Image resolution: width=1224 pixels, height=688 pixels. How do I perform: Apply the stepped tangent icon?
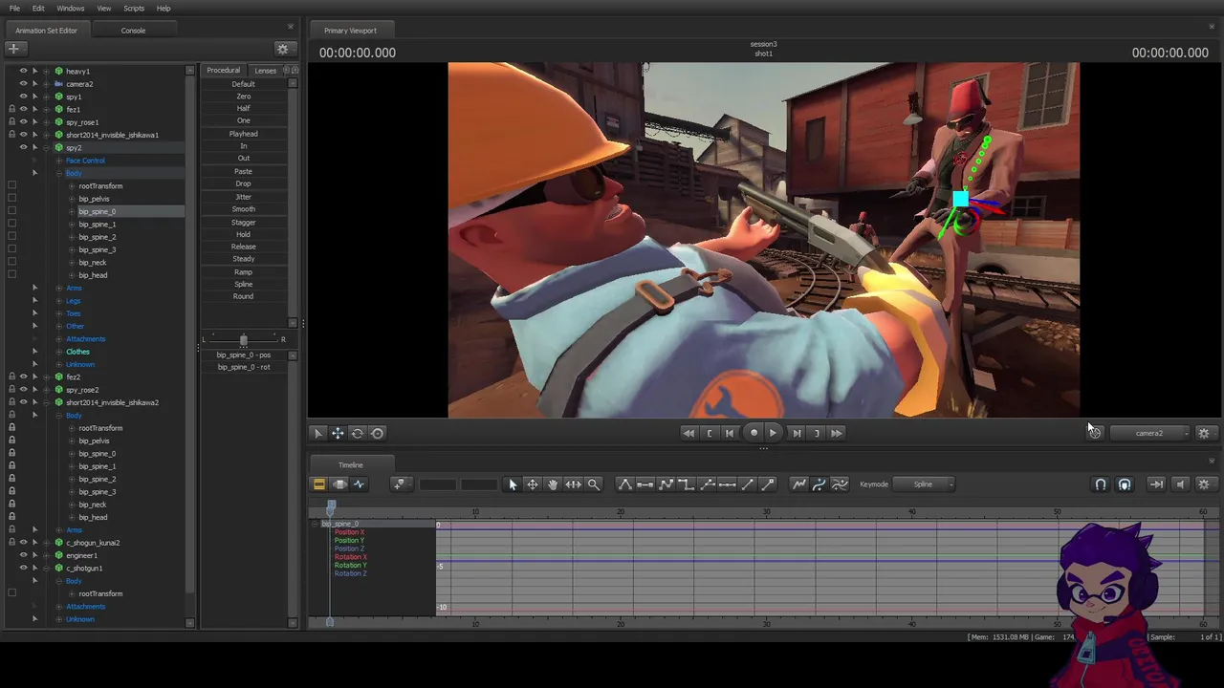pos(687,484)
